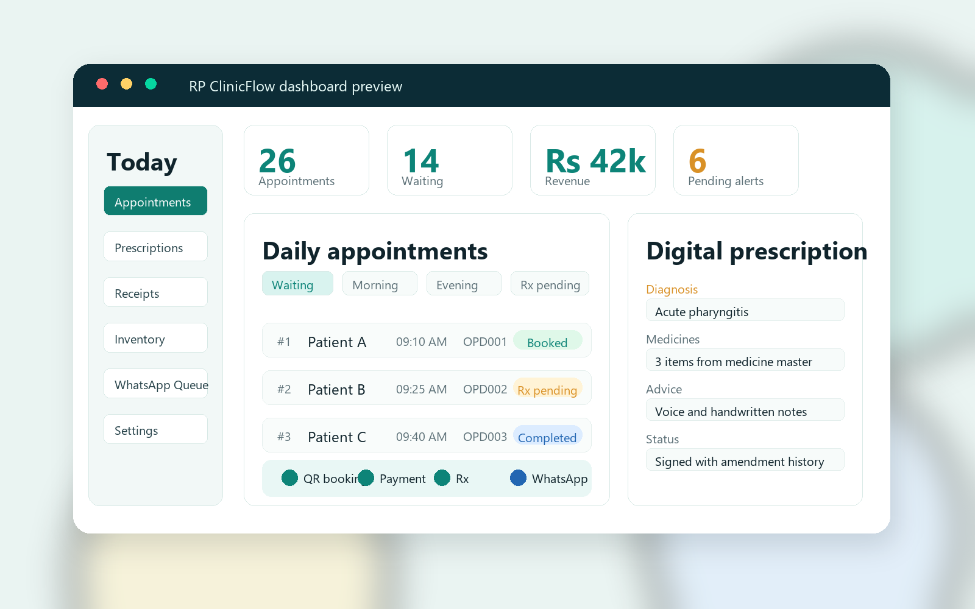Switch to the Morning filter tab
This screenshot has width=975, height=609.
(380, 284)
